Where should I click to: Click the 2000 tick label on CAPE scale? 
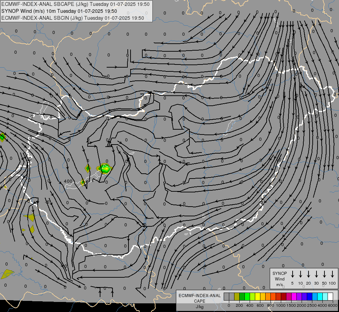coord(302,305)
